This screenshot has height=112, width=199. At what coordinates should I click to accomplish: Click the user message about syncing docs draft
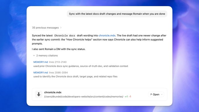pos(117,14)
